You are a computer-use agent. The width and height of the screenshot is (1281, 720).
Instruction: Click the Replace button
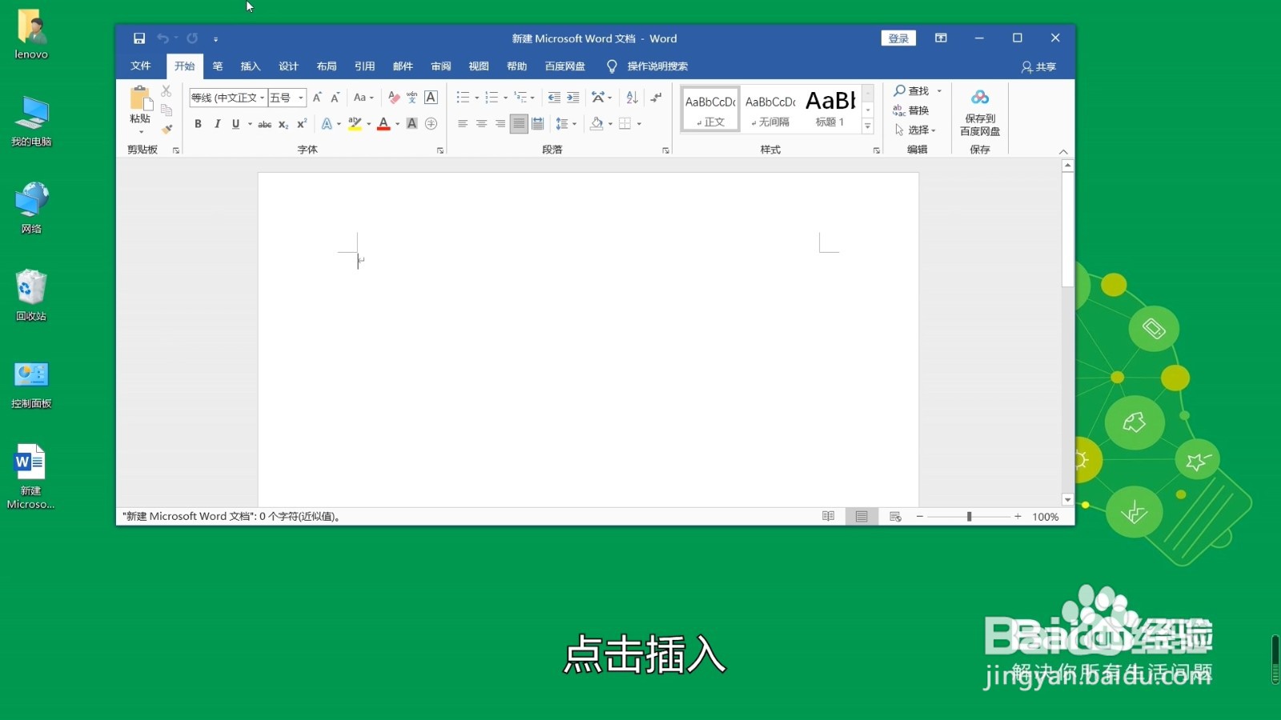911,110
